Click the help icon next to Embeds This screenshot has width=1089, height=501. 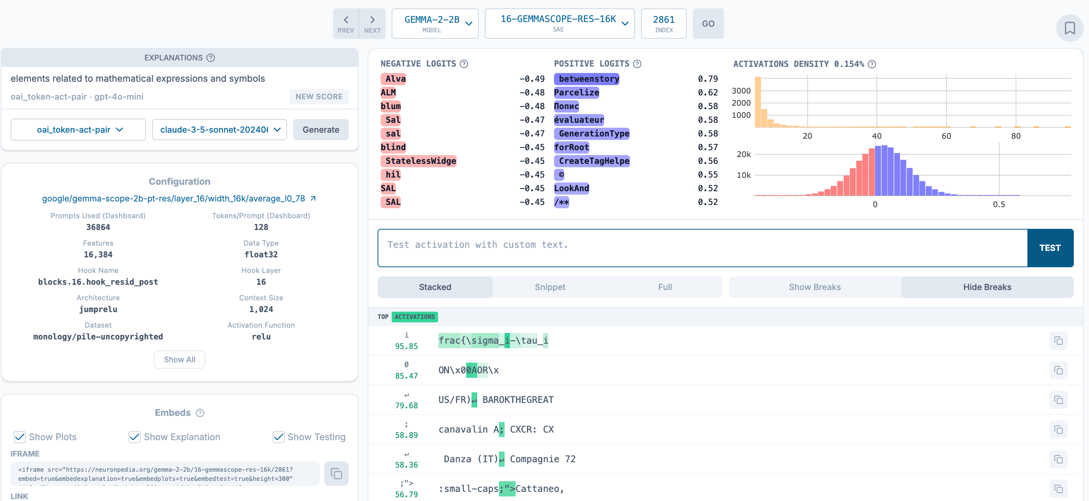point(200,413)
